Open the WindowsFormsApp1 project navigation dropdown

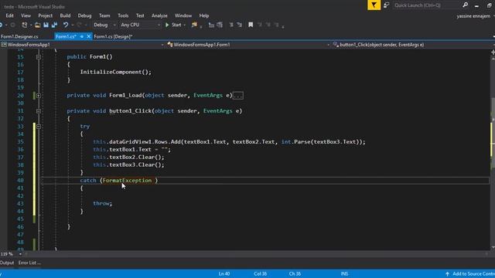(x=83, y=45)
